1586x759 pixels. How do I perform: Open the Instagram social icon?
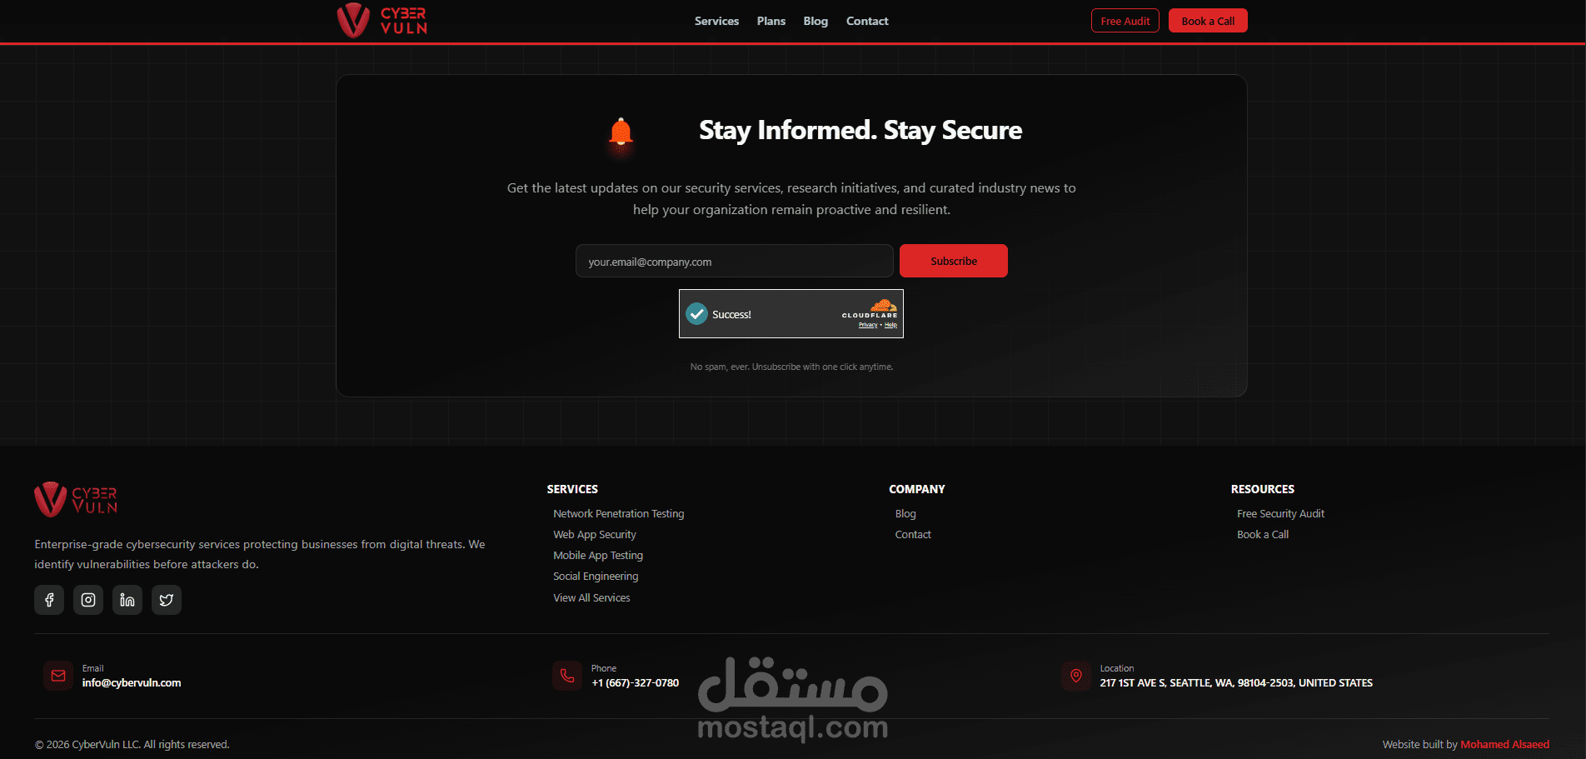88,600
